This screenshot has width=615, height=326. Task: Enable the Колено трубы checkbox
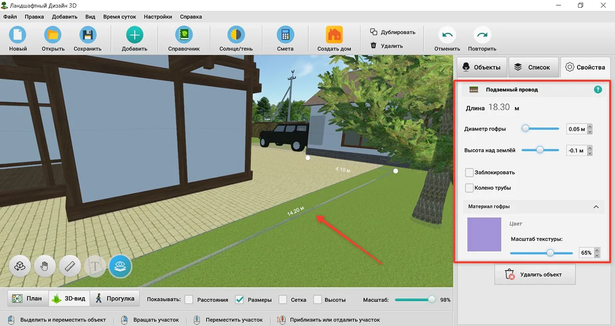[x=469, y=188]
